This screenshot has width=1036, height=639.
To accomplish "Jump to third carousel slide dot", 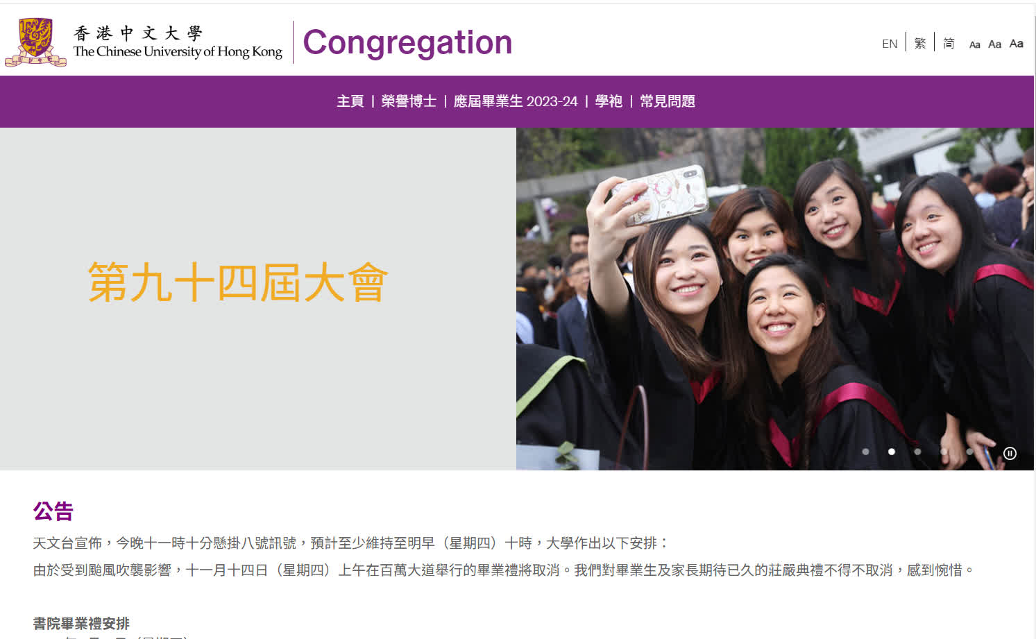I will click(917, 452).
